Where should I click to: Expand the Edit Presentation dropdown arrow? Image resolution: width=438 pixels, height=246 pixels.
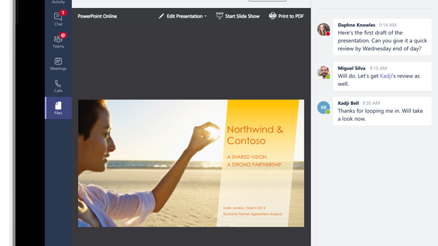205,17
